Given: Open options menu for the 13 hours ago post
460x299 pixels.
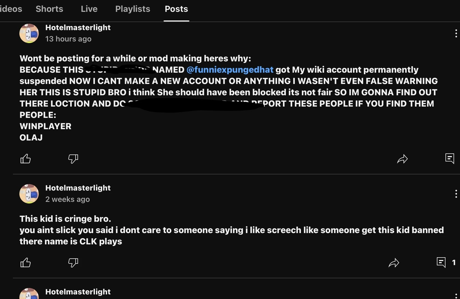Looking at the screenshot, I should point(456,33).
